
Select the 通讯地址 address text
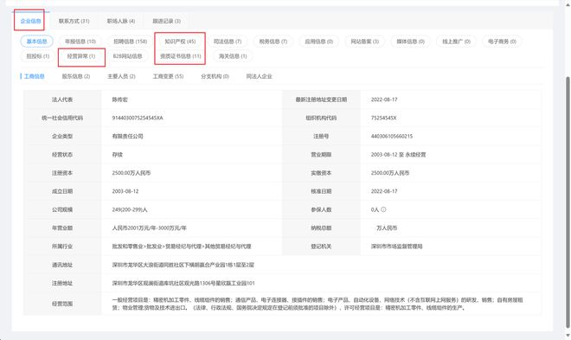[183, 265]
